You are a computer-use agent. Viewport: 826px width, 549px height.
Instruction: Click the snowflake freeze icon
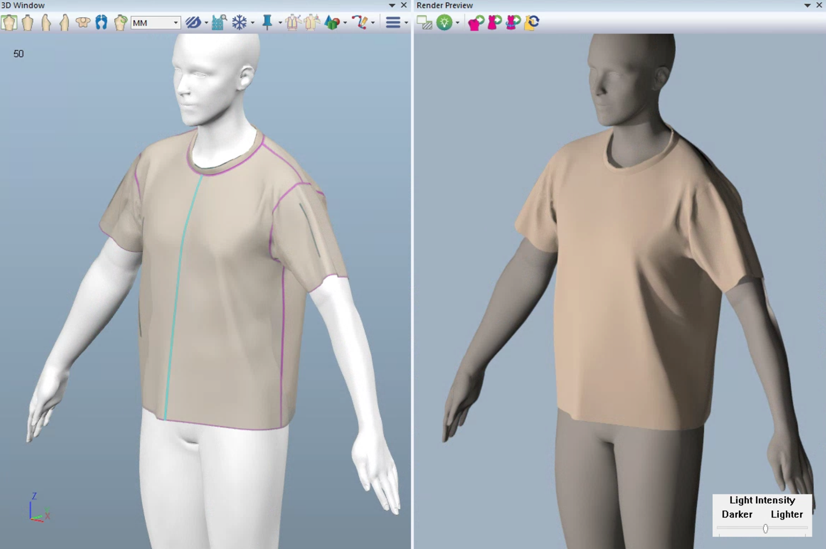[239, 22]
